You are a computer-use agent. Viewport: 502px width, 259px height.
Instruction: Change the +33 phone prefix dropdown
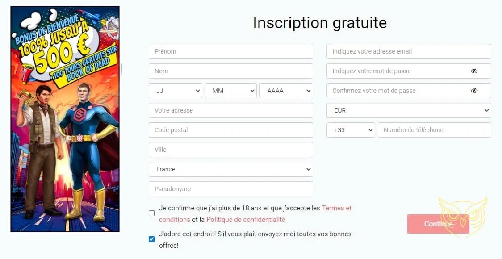click(x=351, y=130)
